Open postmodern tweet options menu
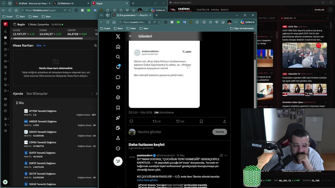Viewport: 335px width, 188px height. click(226, 155)
